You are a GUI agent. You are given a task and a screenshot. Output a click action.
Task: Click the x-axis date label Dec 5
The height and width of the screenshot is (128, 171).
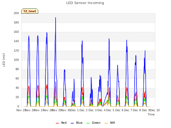coord(110,110)
